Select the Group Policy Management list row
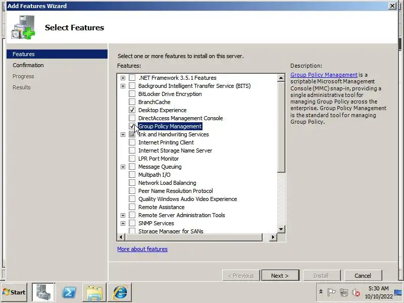Screen dimensions: 404x303 tap(170, 126)
